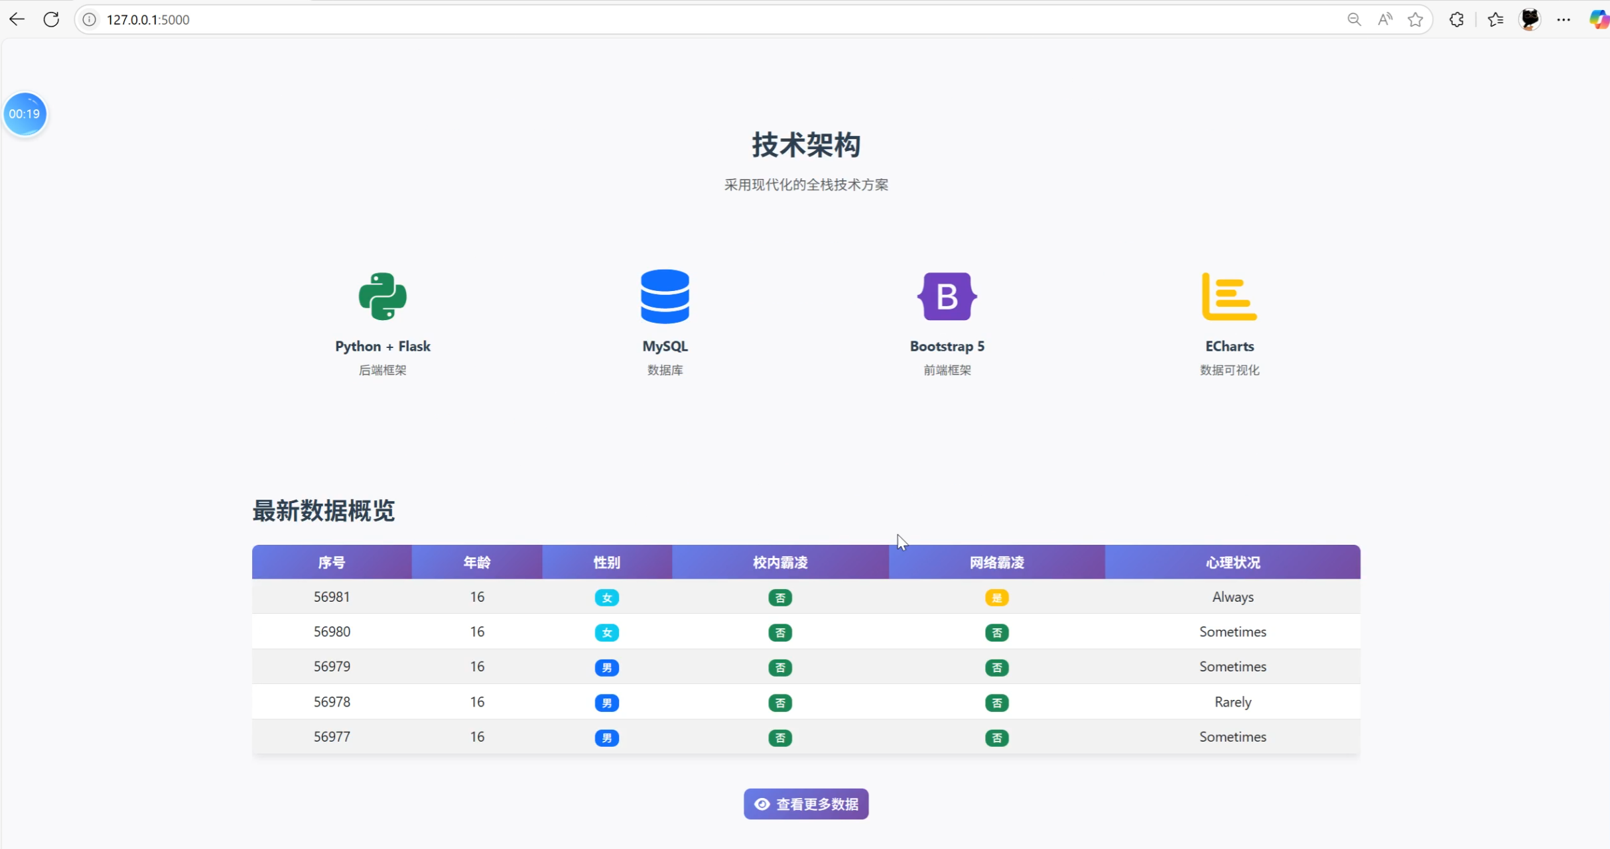This screenshot has height=849, width=1610.
Task: Click the ECharts label
Action: point(1229,346)
